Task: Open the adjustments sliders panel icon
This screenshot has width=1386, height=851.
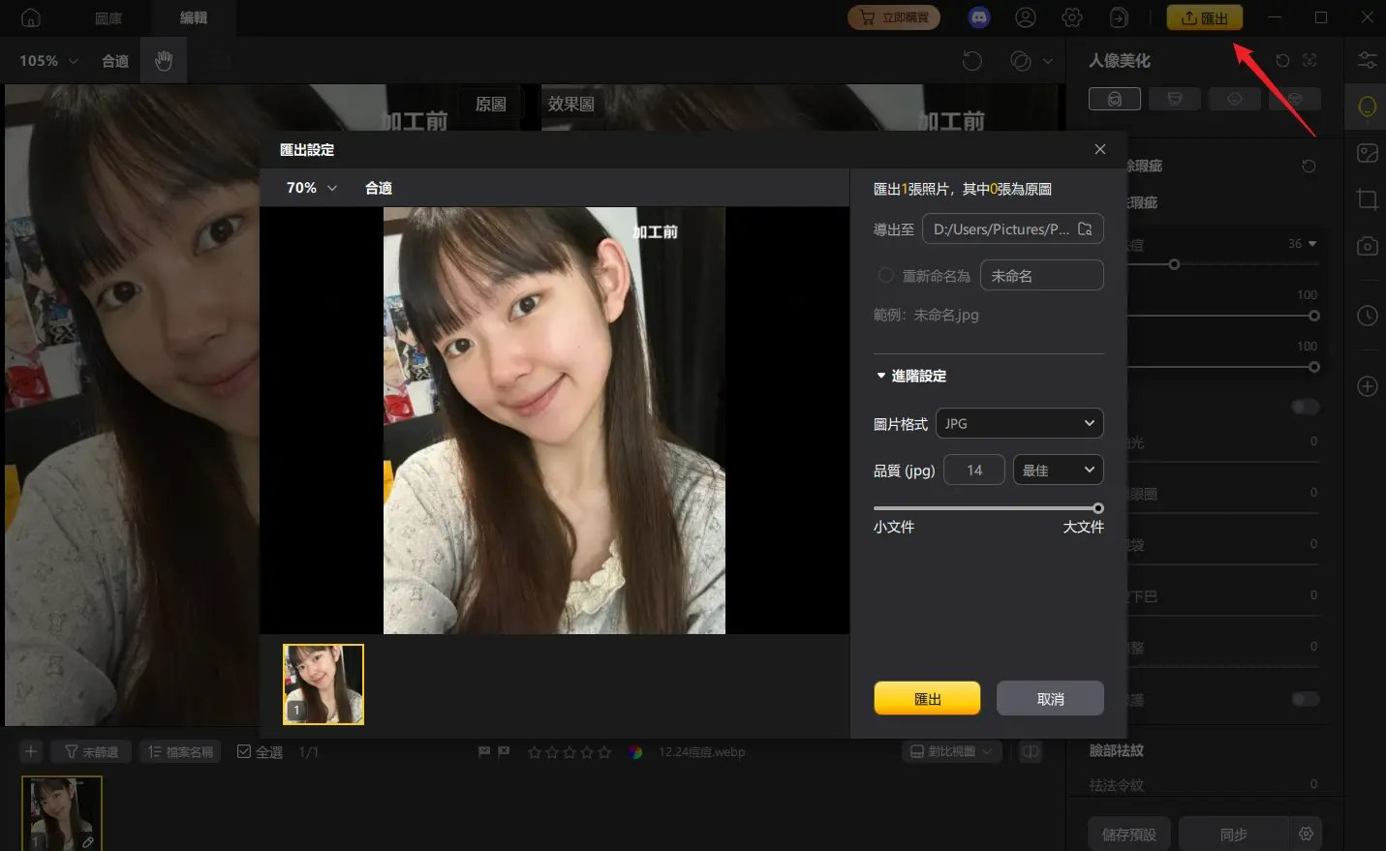Action: (1367, 60)
